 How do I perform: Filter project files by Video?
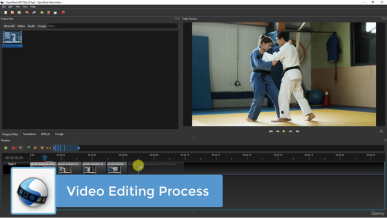pos(21,26)
